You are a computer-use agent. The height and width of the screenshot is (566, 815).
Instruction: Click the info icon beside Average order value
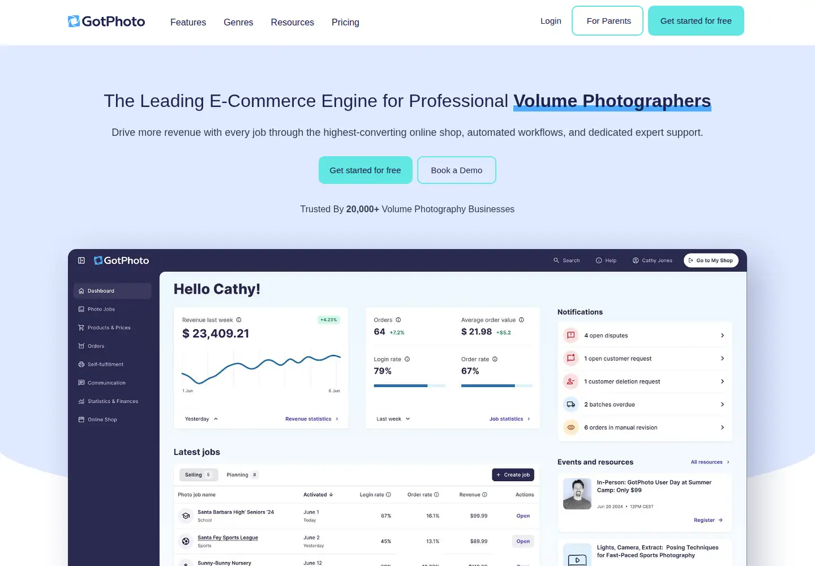point(521,320)
